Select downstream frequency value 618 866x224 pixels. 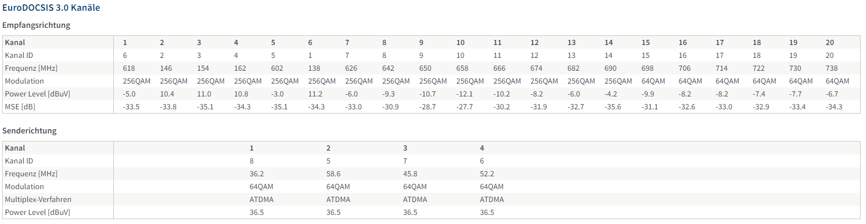click(x=129, y=68)
